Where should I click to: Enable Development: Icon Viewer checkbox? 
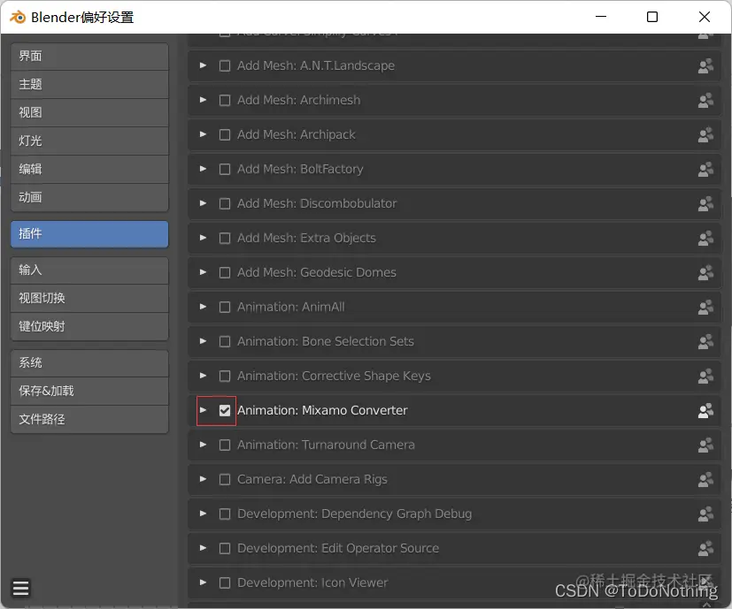click(225, 583)
